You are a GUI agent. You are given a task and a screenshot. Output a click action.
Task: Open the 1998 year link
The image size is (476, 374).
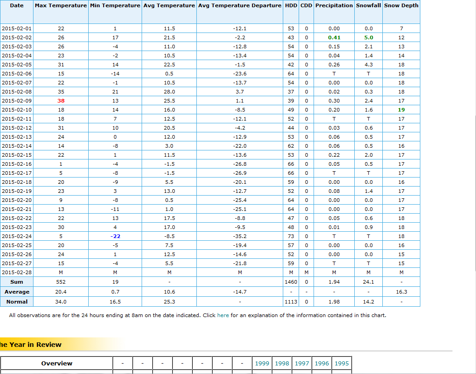click(x=282, y=363)
